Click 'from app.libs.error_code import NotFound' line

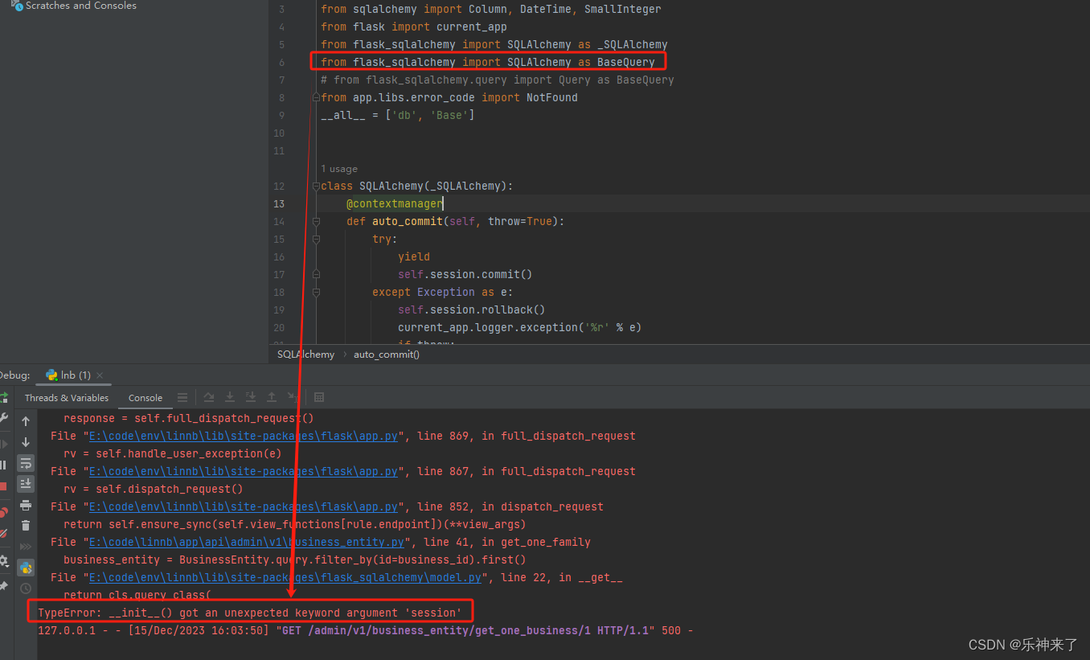click(449, 97)
